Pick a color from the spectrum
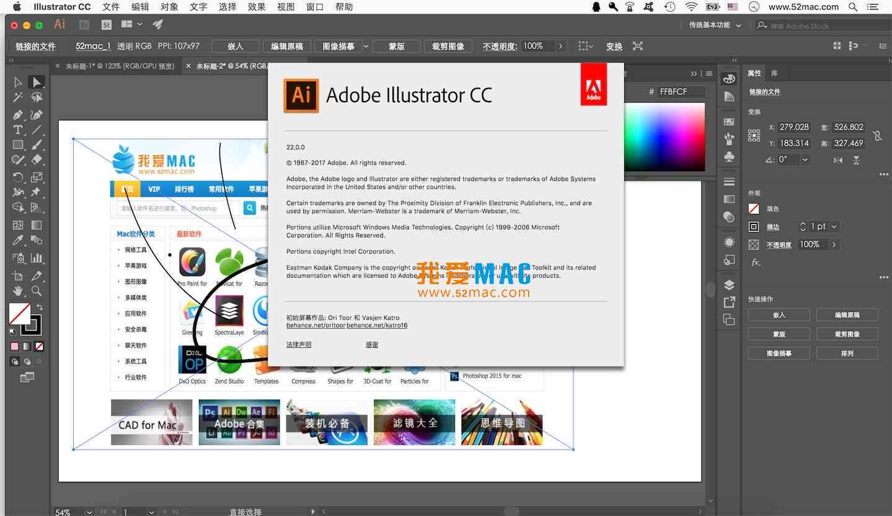This screenshot has width=892, height=516. click(665, 137)
